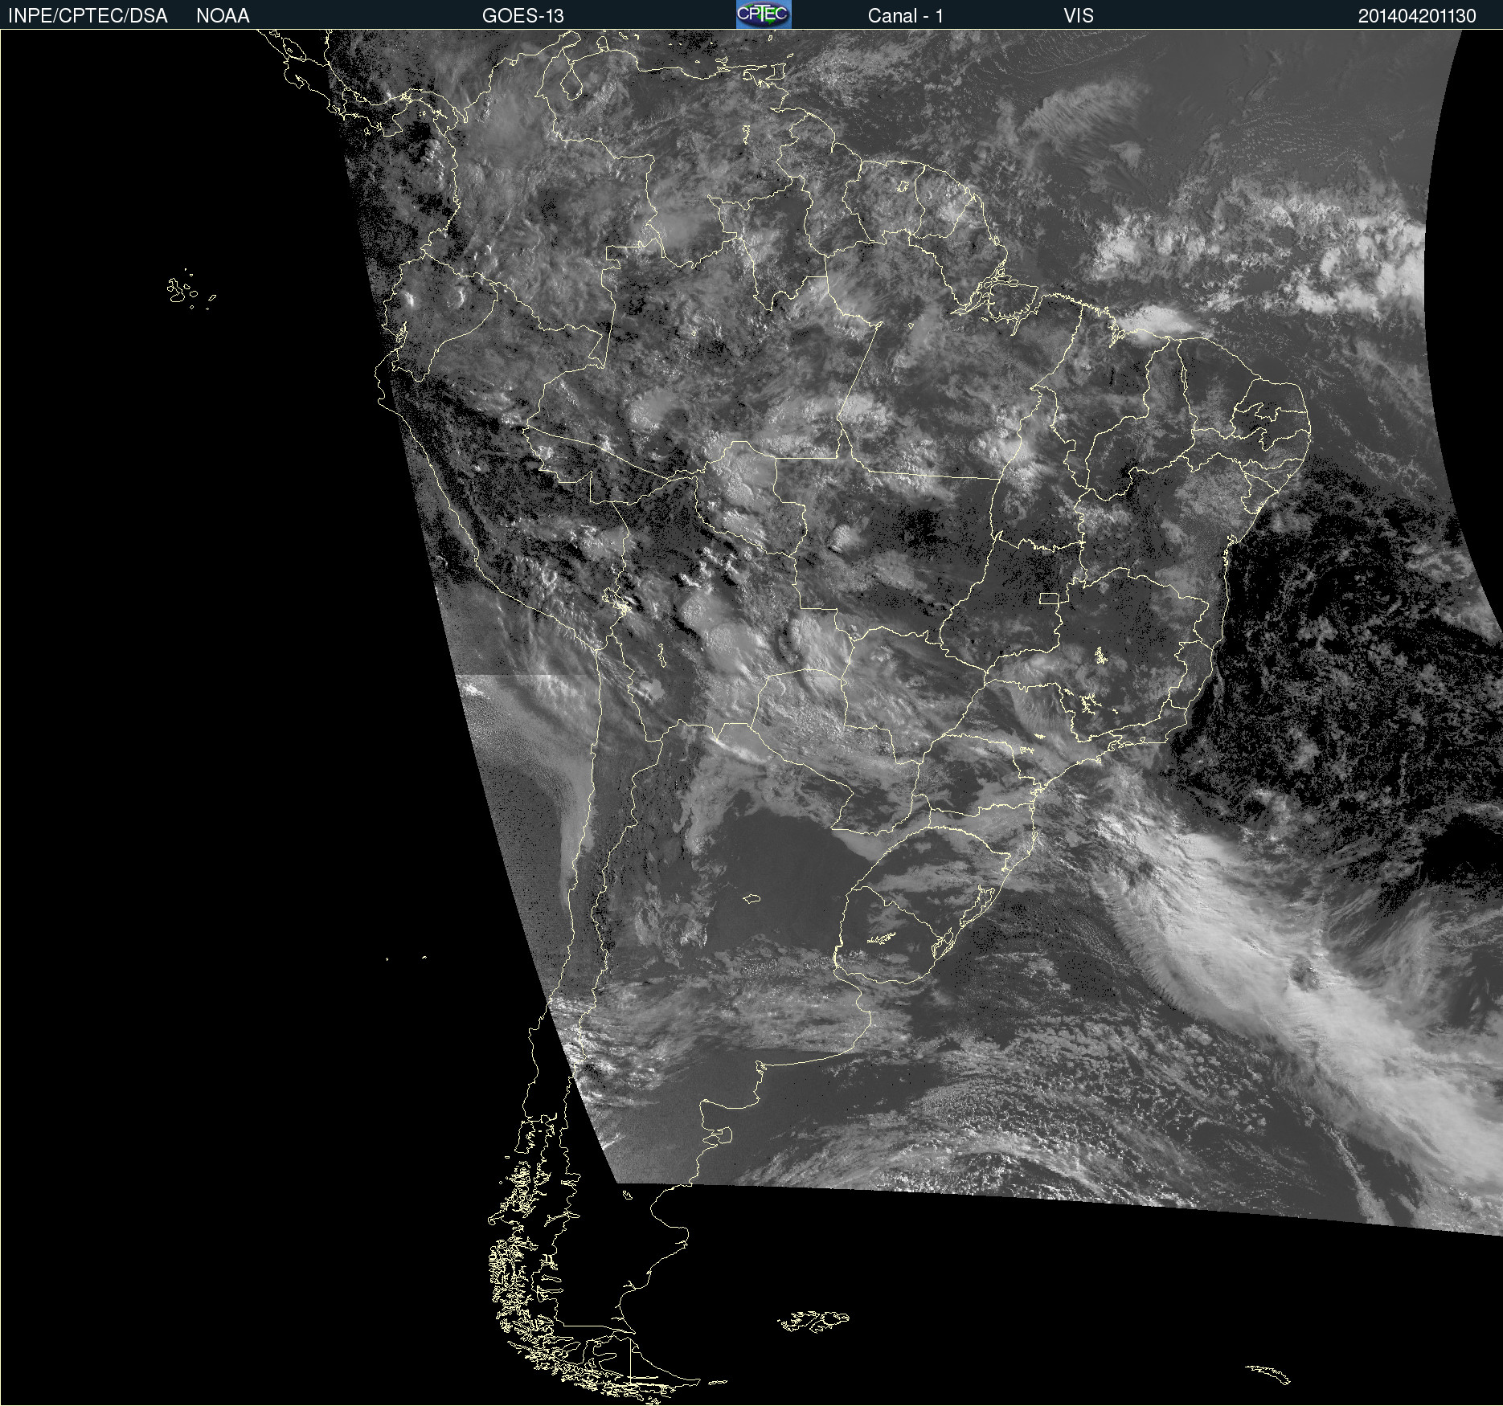
Task: Click the INPE/CPTEC/DSA header text
Action: (88, 16)
